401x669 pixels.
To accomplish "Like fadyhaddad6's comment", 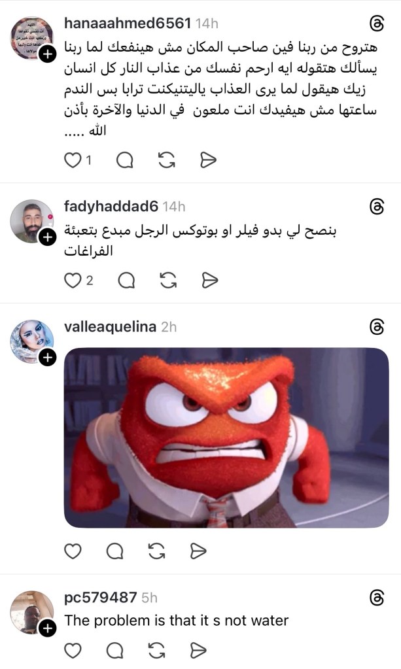I will click(x=73, y=281).
